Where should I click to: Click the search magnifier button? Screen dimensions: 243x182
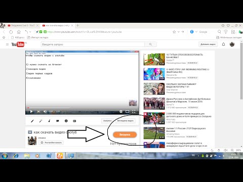[x=150, y=44]
